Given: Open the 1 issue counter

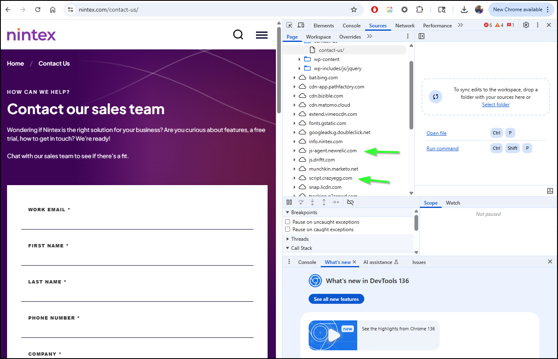Looking at the screenshot, I should tap(510, 25).
